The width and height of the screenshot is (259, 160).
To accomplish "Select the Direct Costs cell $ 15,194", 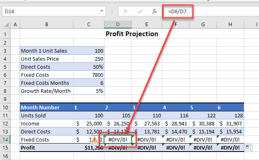I will [203, 131].
